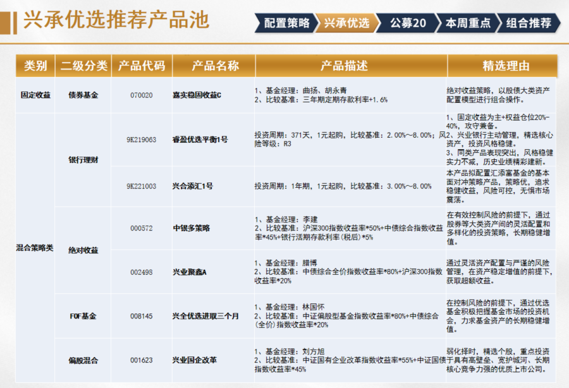Image resolution: width=569 pixels, height=388 pixels.
Task: Click the 二级分类 column header
Action: tap(83, 66)
